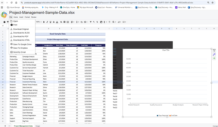This screenshot has width=218, height=127.
Task: Open the 100% zoom dropdown
Action: [39, 22]
